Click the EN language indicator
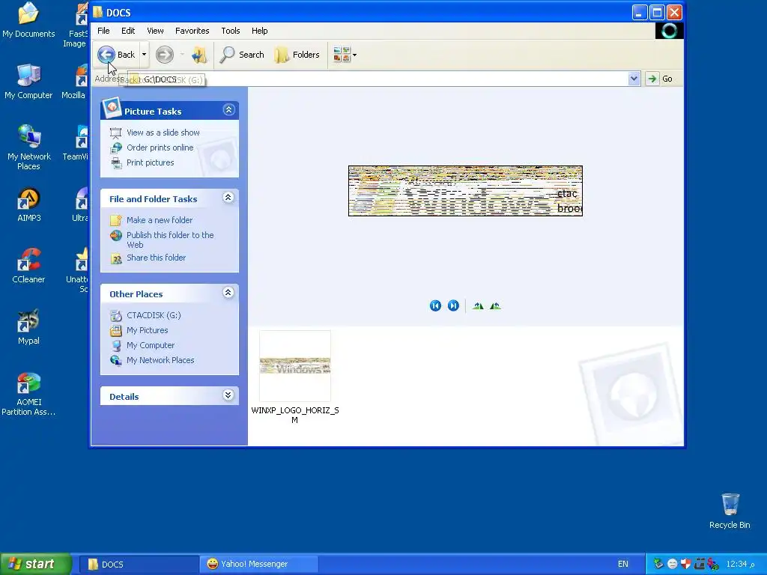 (x=622, y=565)
